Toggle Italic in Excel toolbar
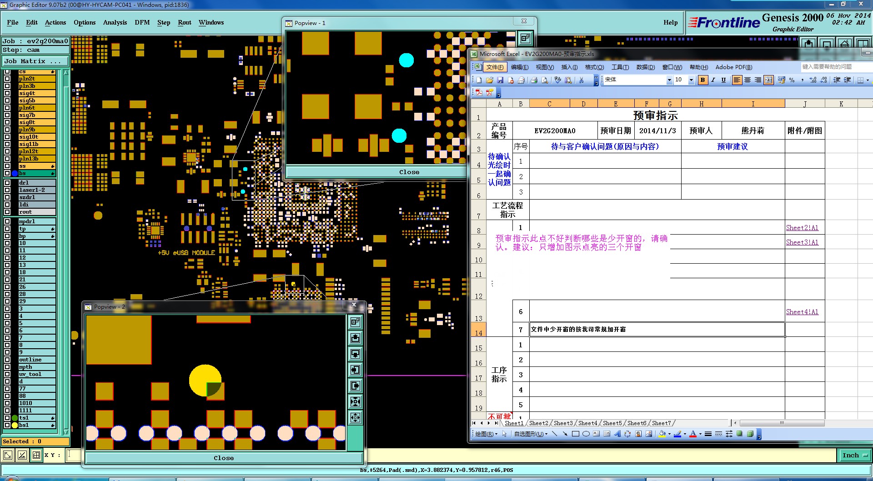Screen dimensions: 873x481 [x=713, y=80]
